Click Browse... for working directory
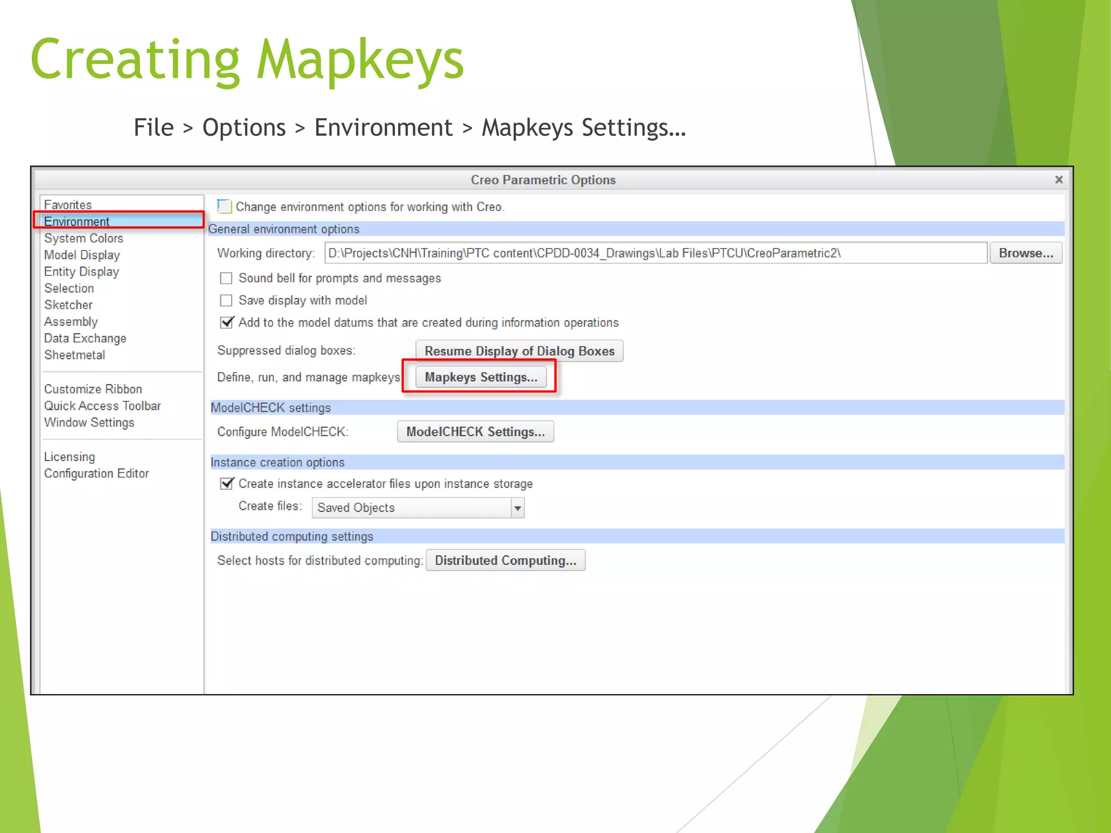 tap(1025, 253)
